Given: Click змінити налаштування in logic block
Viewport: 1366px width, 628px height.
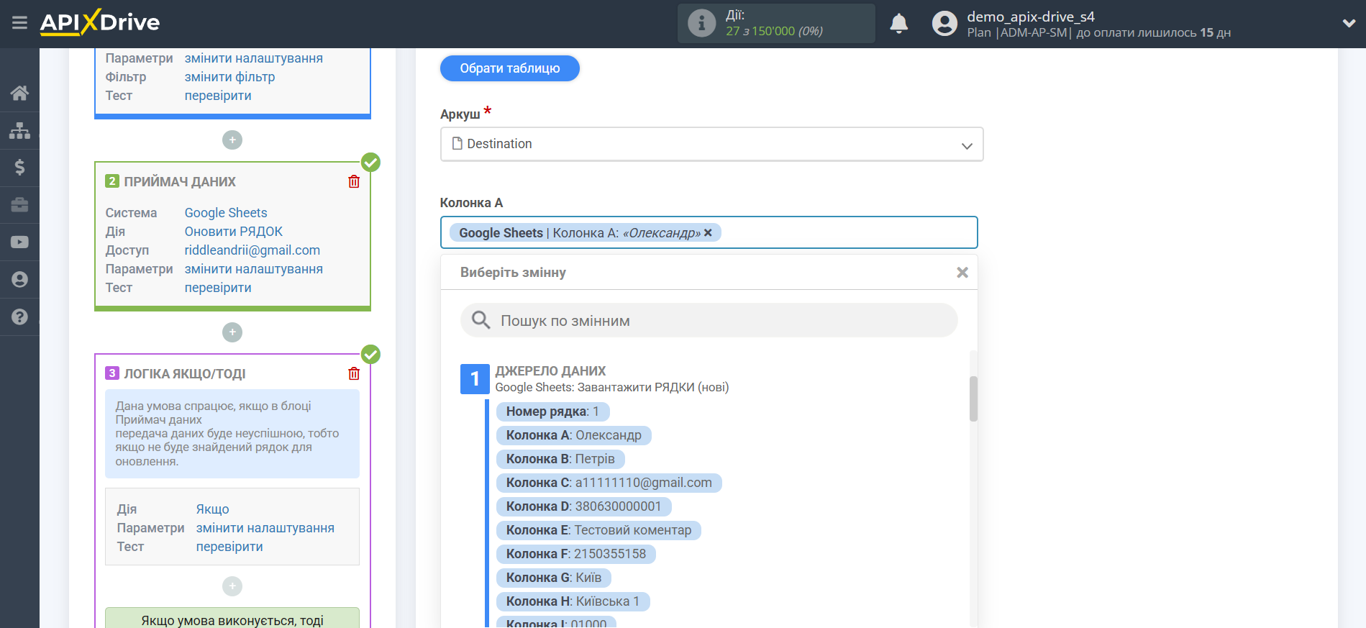Looking at the screenshot, I should tap(265, 528).
